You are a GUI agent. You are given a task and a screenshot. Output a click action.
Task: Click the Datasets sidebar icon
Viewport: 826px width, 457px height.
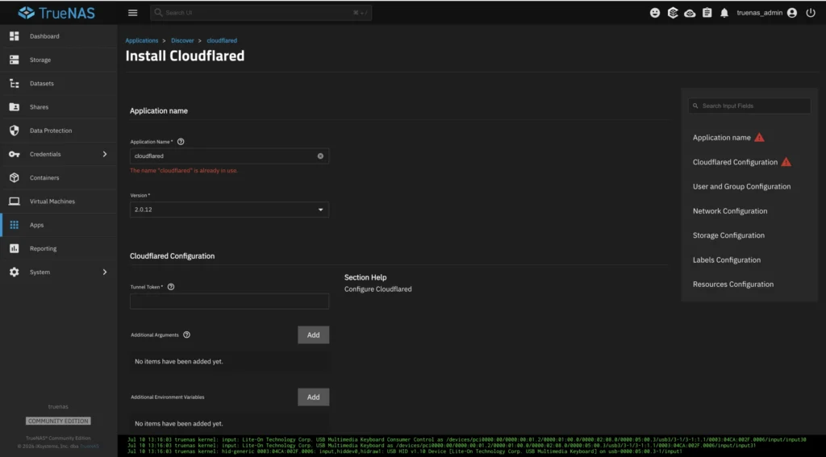(x=15, y=83)
